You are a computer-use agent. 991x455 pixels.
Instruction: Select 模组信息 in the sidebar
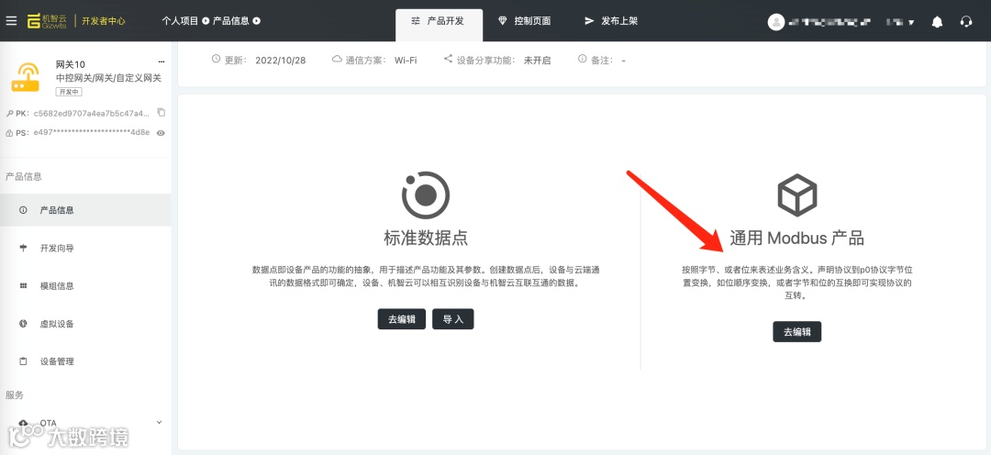tap(85, 285)
